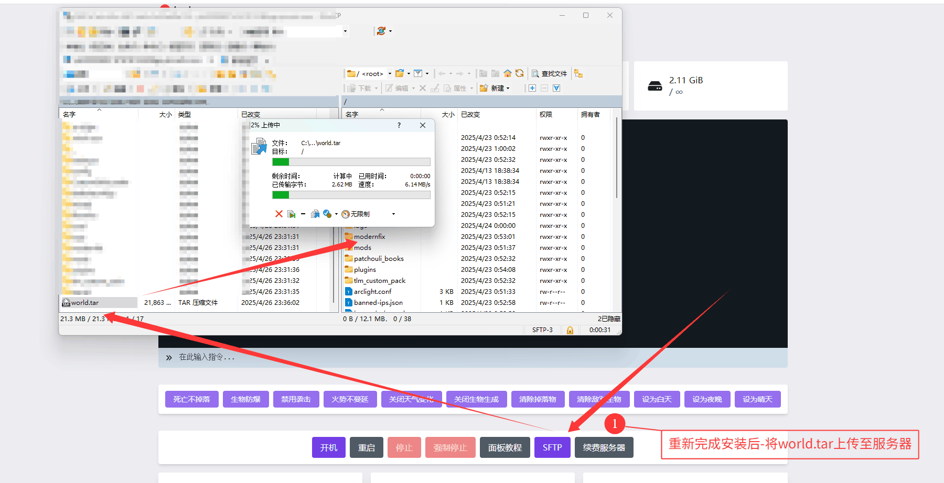
Task: Click the disk drive icon beside 2.11 GiB
Action: (655, 86)
